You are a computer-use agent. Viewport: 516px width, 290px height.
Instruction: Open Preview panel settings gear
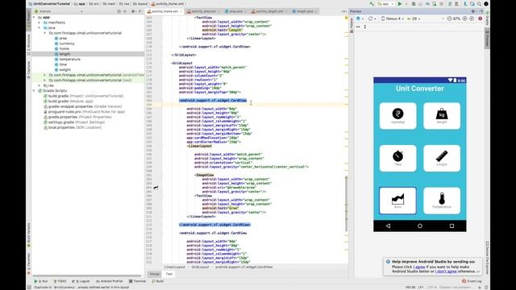click(x=473, y=11)
